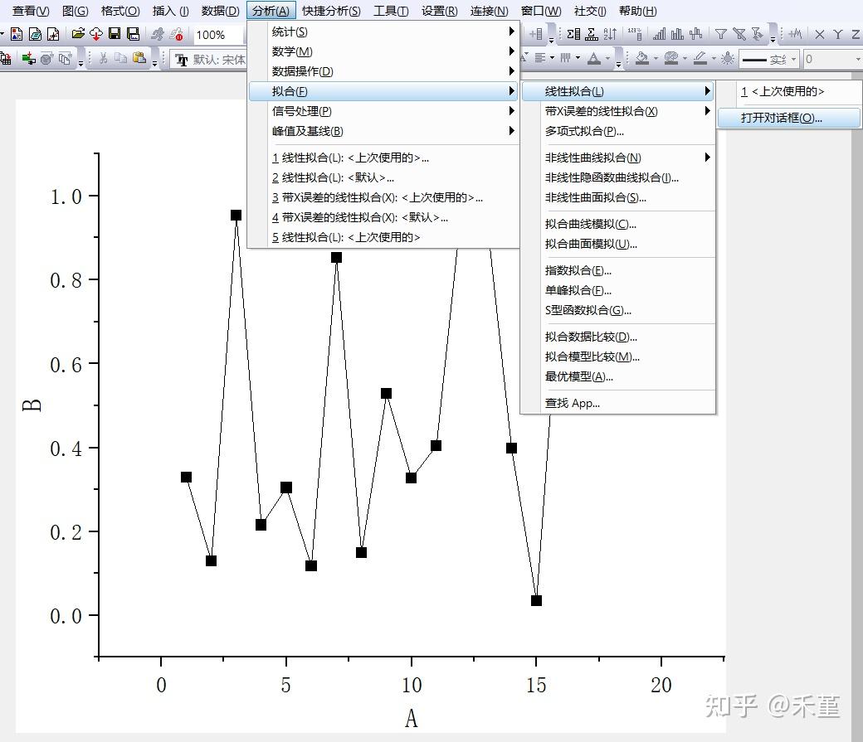Viewport: 863px width, 742px height.
Task: Click the green batch import arrow icon
Action: pos(28,58)
